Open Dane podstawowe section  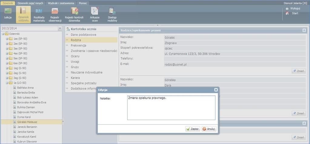[84, 35]
